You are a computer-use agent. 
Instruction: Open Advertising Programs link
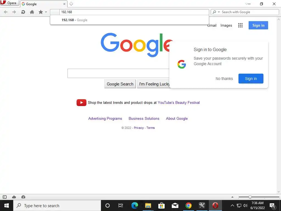tap(105, 119)
